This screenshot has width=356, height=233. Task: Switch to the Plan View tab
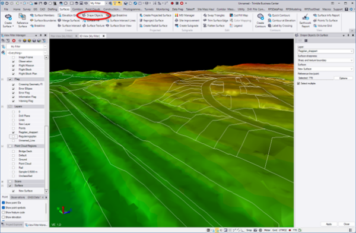click(62, 36)
